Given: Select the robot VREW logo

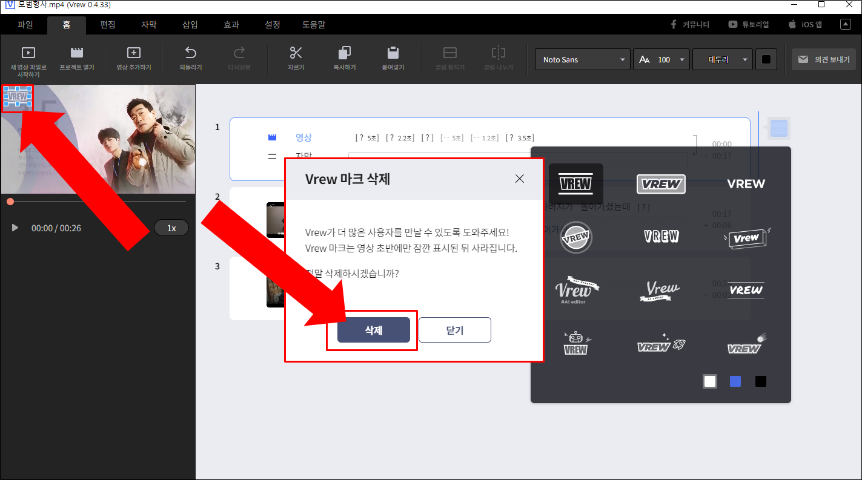Looking at the screenshot, I should pos(575,343).
